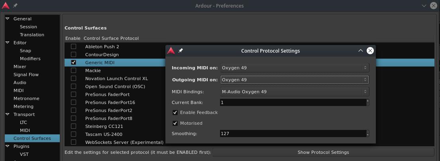Collapse the Transport tree section
Screen dimensions: 440x161
point(8,114)
